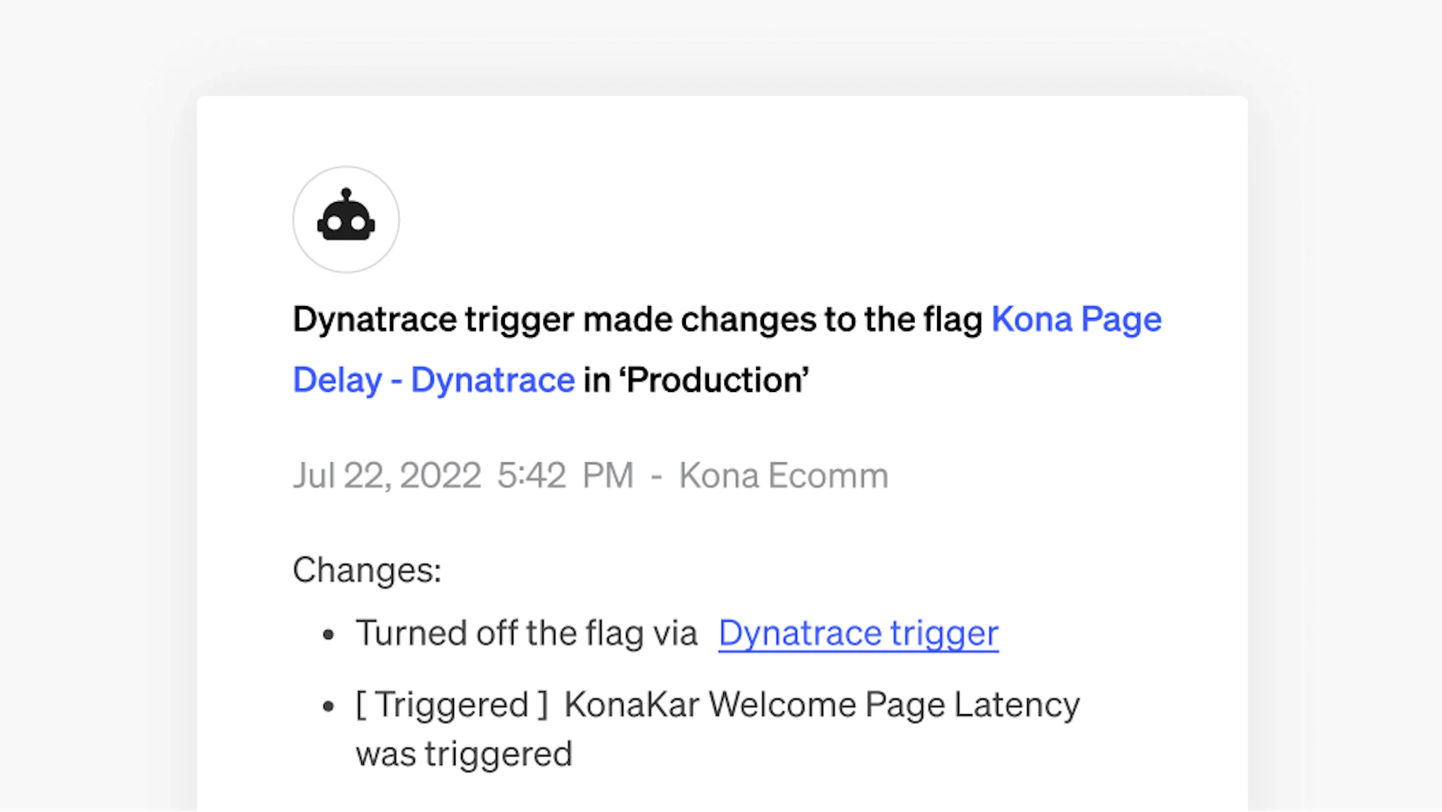Click the first bullet point marker
This screenshot has height=812, width=1442.
click(328, 635)
